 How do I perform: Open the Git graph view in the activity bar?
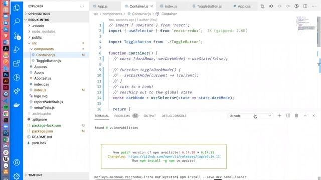click(17, 77)
